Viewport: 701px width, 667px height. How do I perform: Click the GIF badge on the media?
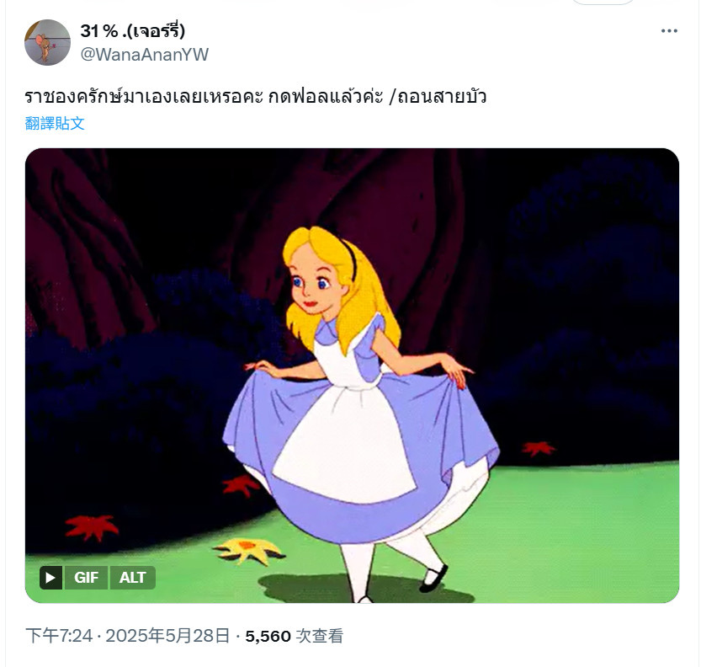click(x=86, y=578)
